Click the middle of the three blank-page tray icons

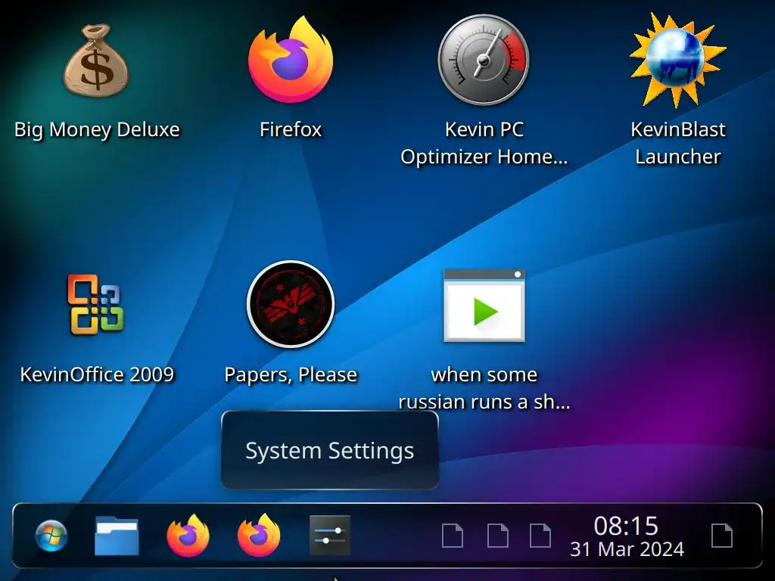(497, 536)
